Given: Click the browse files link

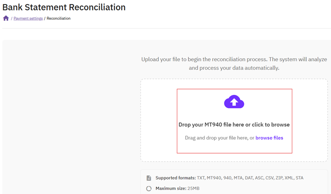Looking at the screenshot, I should [269, 138].
